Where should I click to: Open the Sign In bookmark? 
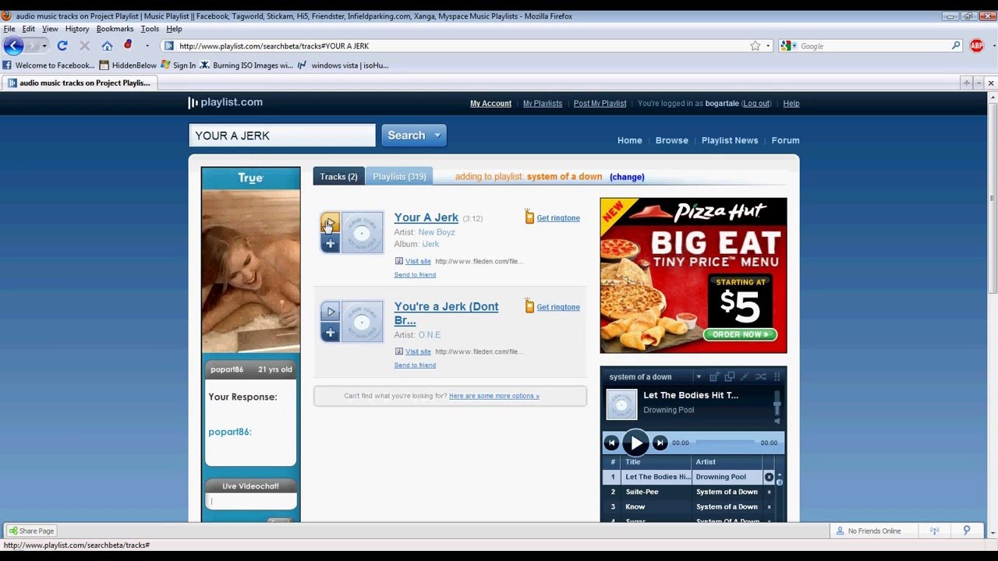click(179, 65)
